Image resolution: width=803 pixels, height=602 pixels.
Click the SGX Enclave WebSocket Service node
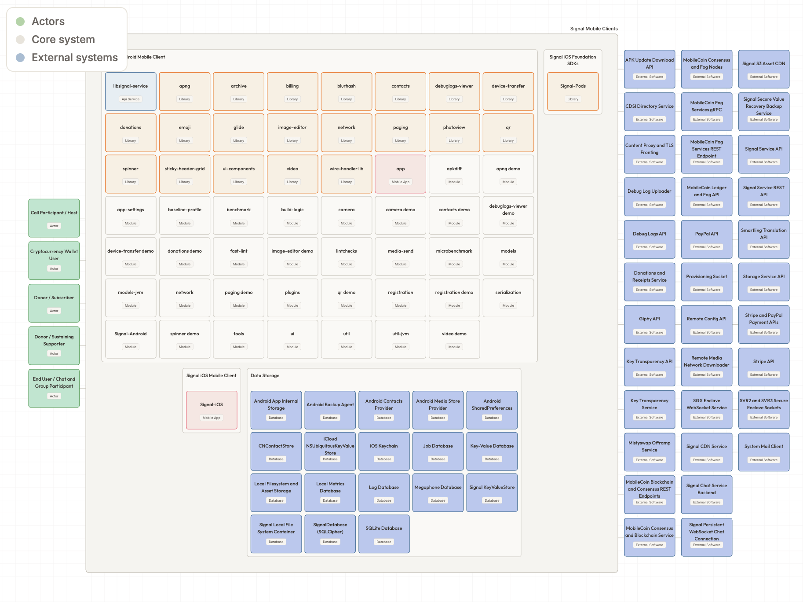pos(707,410)
